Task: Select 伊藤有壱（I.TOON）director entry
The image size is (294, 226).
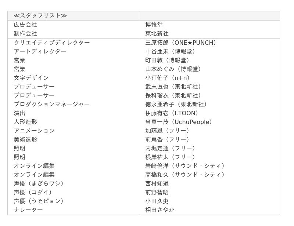Action: click(x=172, y=113)
